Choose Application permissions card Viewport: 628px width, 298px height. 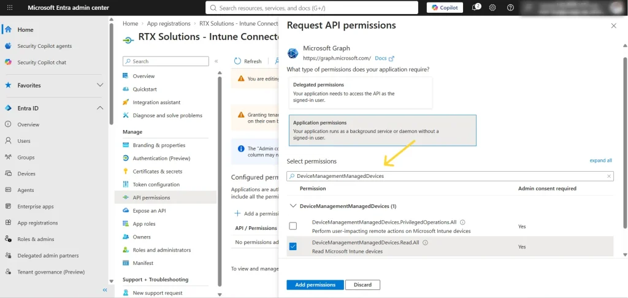[383, 130]
